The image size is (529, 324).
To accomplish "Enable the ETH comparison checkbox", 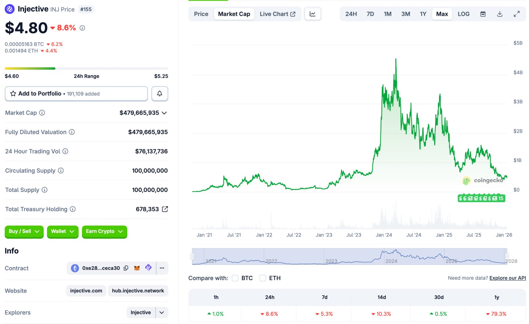I will tap(263, 278).
